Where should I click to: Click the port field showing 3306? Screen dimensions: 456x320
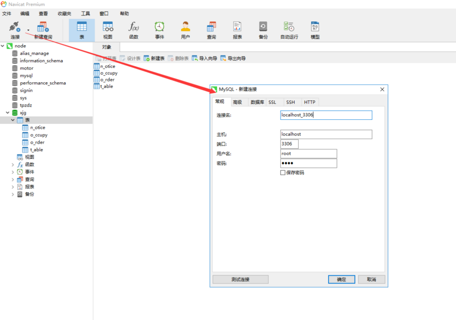coord(290,144)
